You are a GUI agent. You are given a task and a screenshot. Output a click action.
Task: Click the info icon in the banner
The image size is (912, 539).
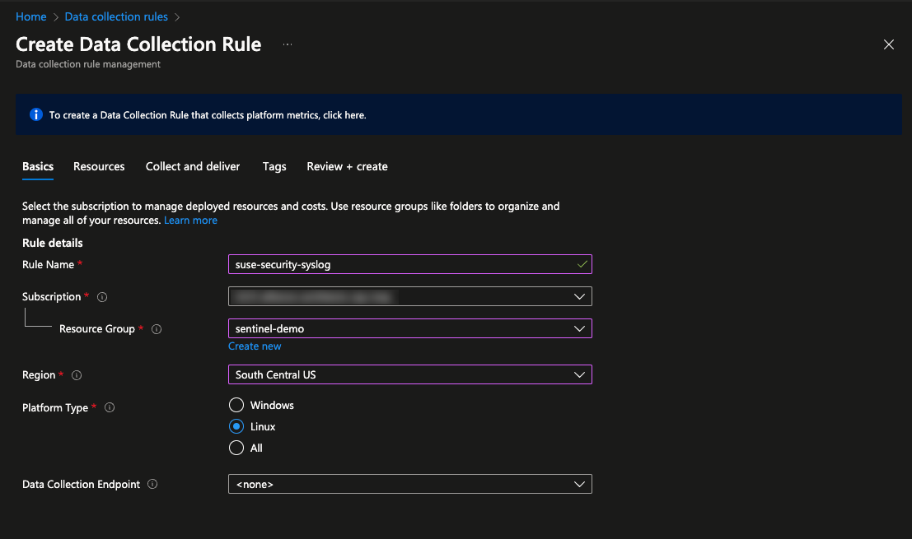pos(35,114)
